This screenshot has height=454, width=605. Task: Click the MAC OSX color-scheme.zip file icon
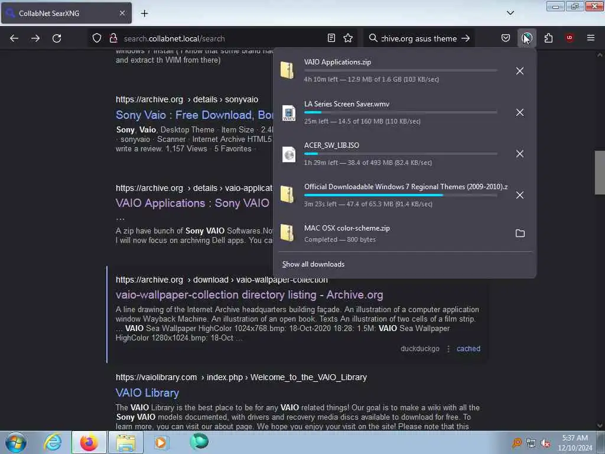288,232
